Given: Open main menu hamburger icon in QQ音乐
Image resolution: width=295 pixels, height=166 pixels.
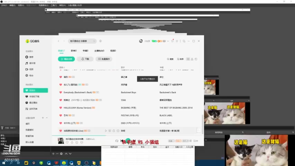Looking at the screenshot, I should click(177, 41).
